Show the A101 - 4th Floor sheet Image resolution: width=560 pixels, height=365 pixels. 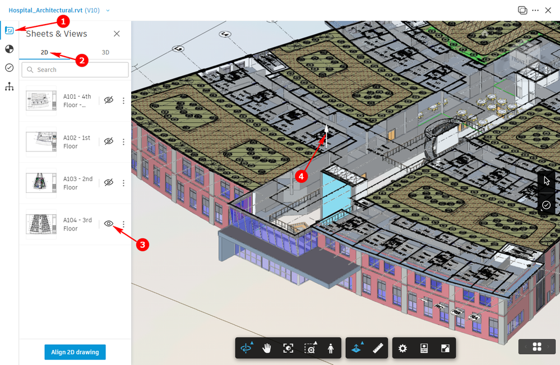(x=109, y=100)
